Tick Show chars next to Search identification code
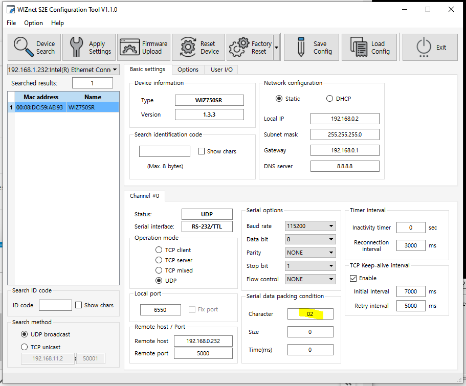This screenshot has width=466, height=386. point(201,151)
